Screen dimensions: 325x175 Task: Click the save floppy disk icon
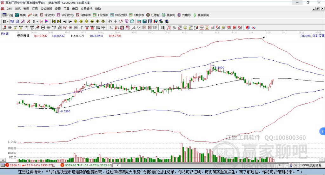click(156, 21)
